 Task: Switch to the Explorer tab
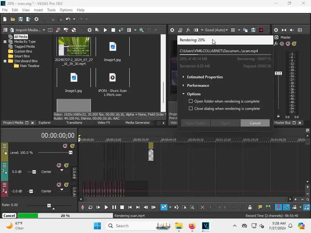(x=45, y=123)
